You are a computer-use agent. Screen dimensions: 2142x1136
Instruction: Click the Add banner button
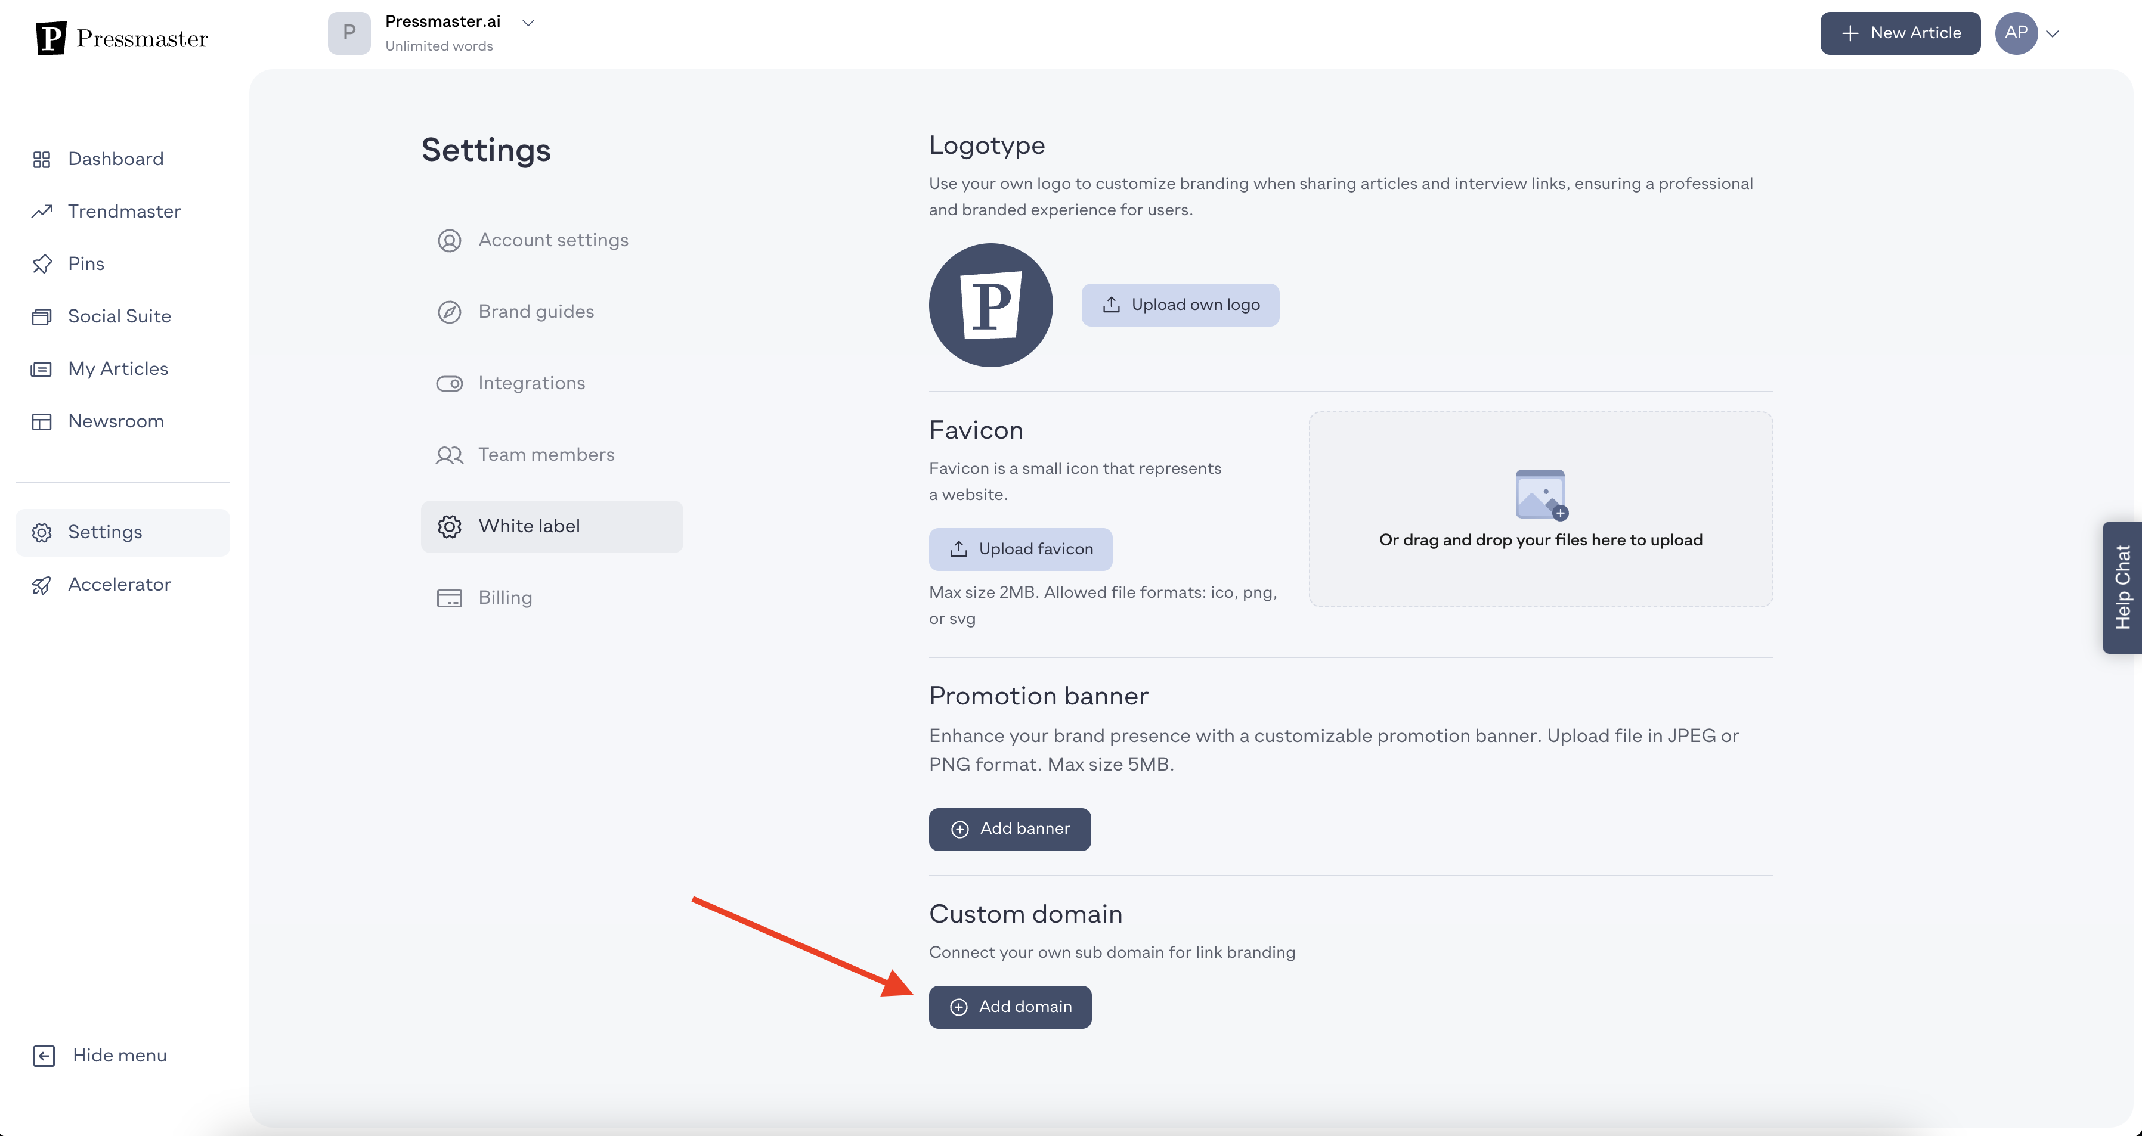1010,830
